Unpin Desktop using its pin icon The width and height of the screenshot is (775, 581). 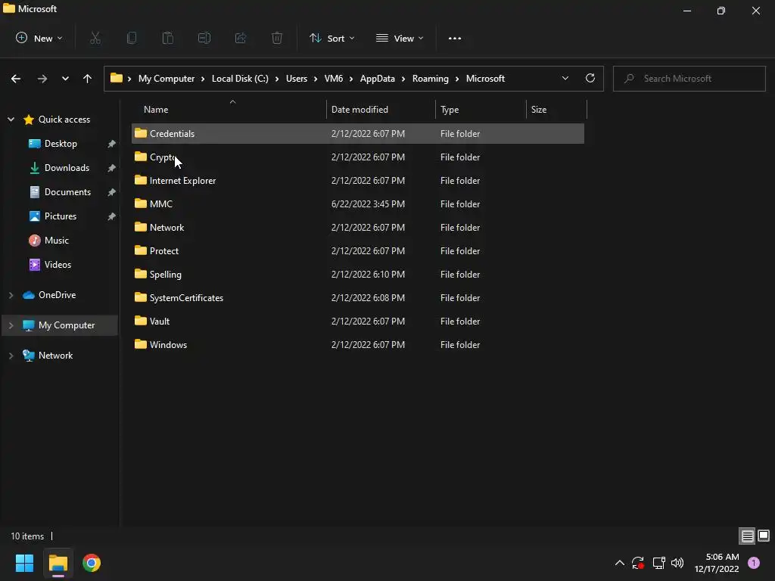coord(112,144)
